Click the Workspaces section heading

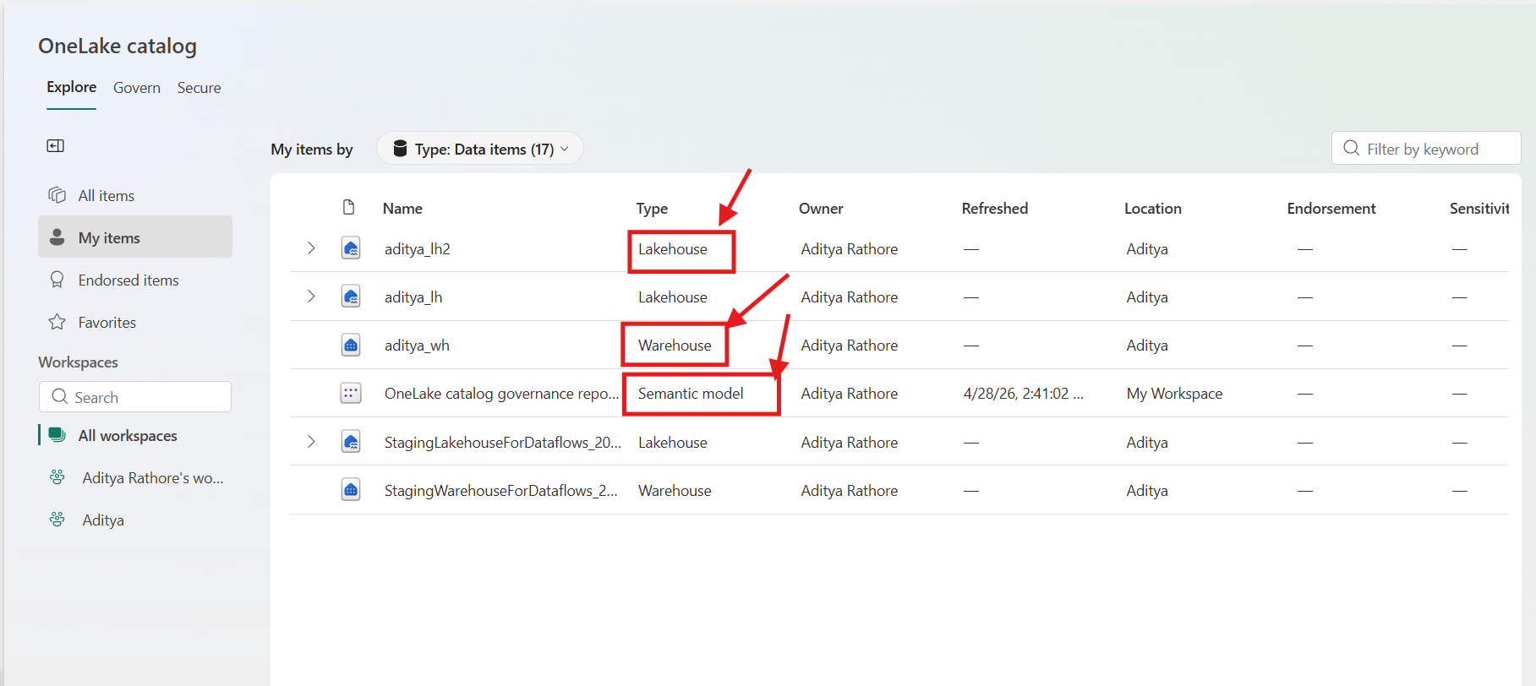click(78, 362)
